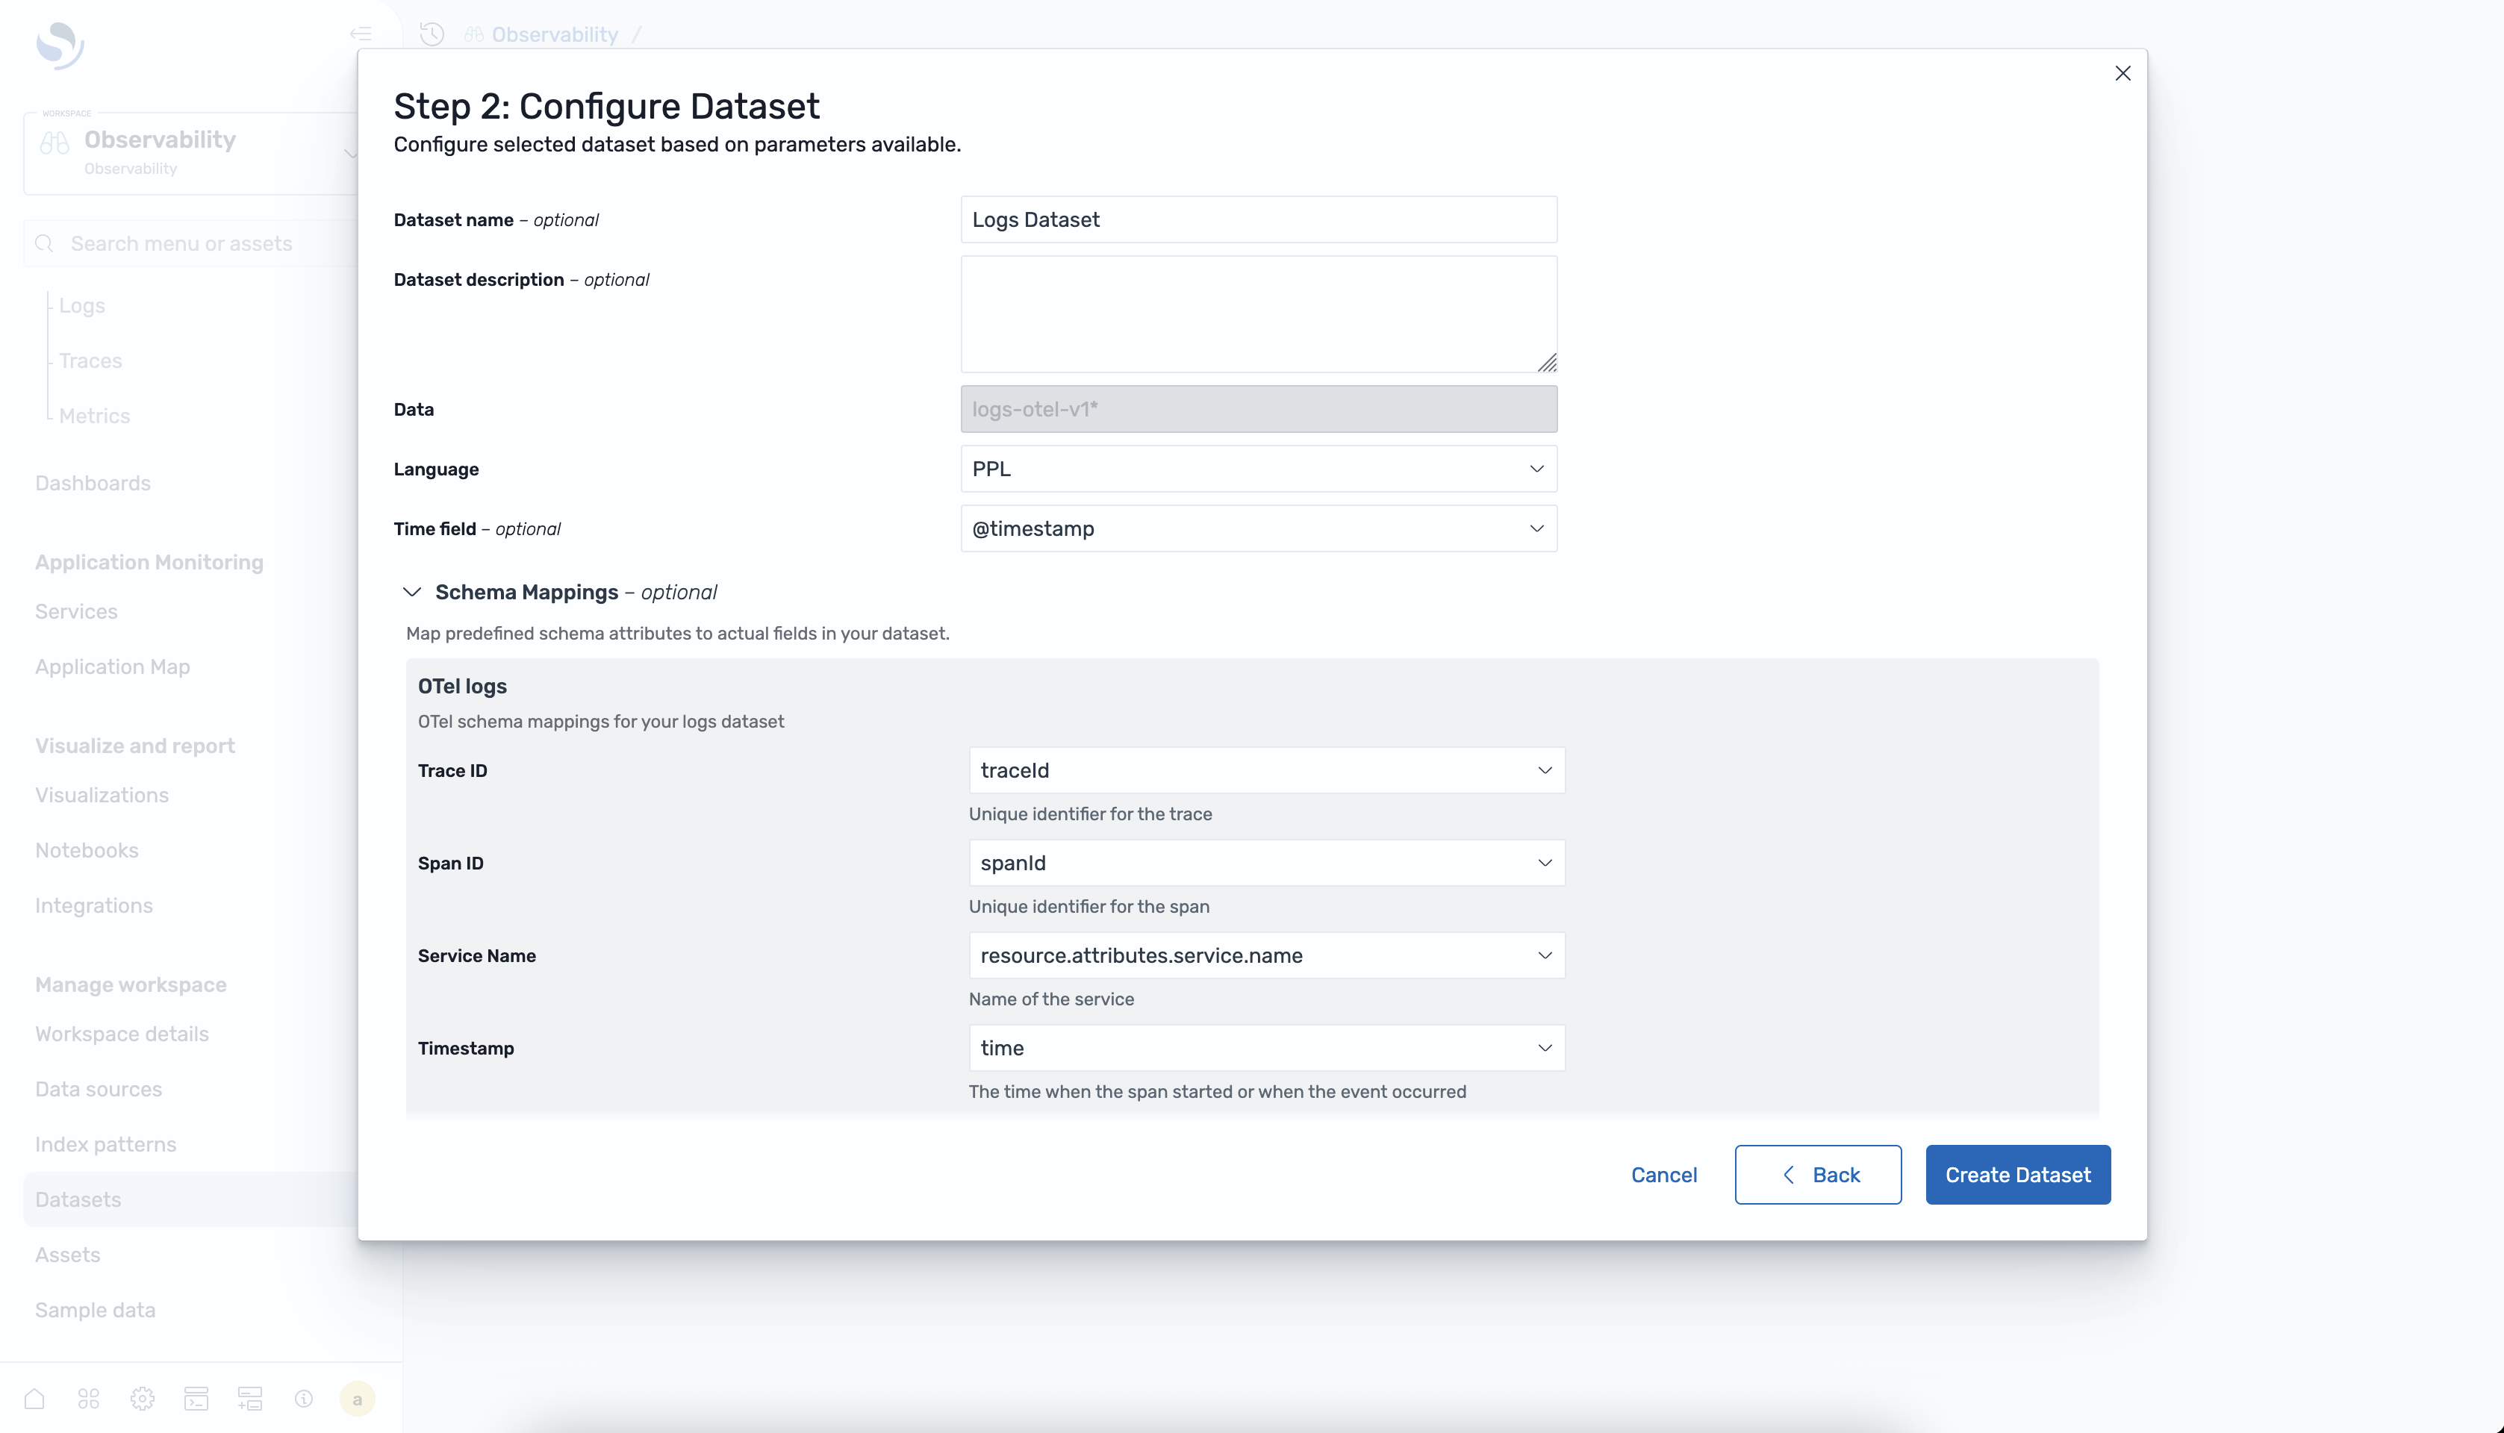
Task: Open Data sources from the sidebar
Action: [98, 1088]
